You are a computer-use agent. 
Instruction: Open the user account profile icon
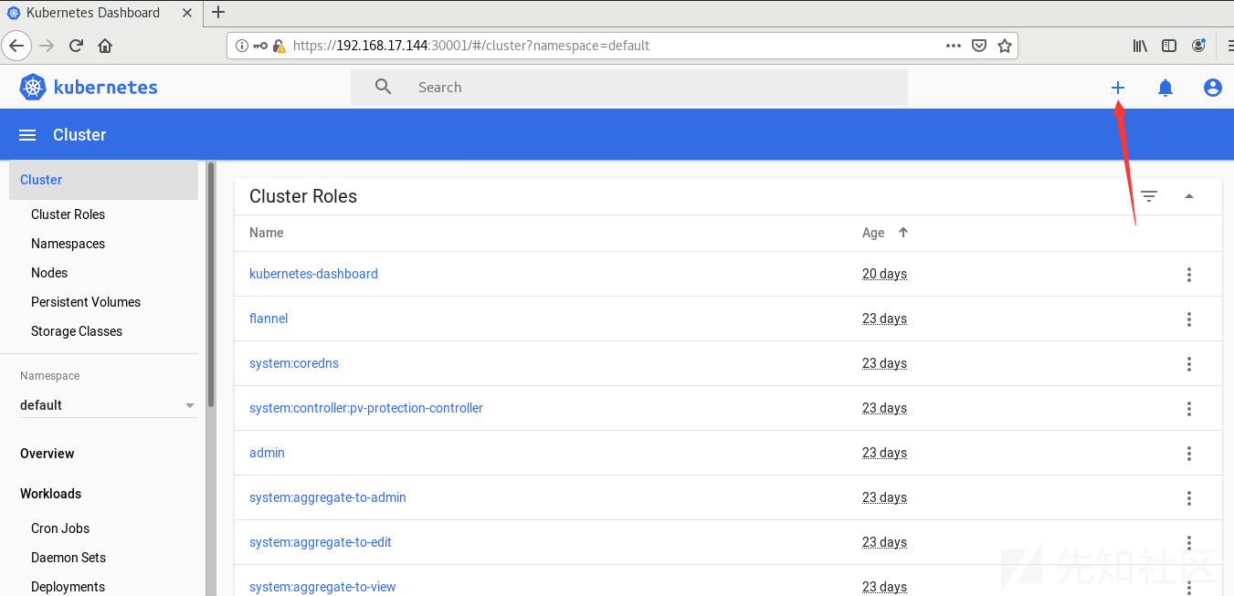[x=1213, y=88]
